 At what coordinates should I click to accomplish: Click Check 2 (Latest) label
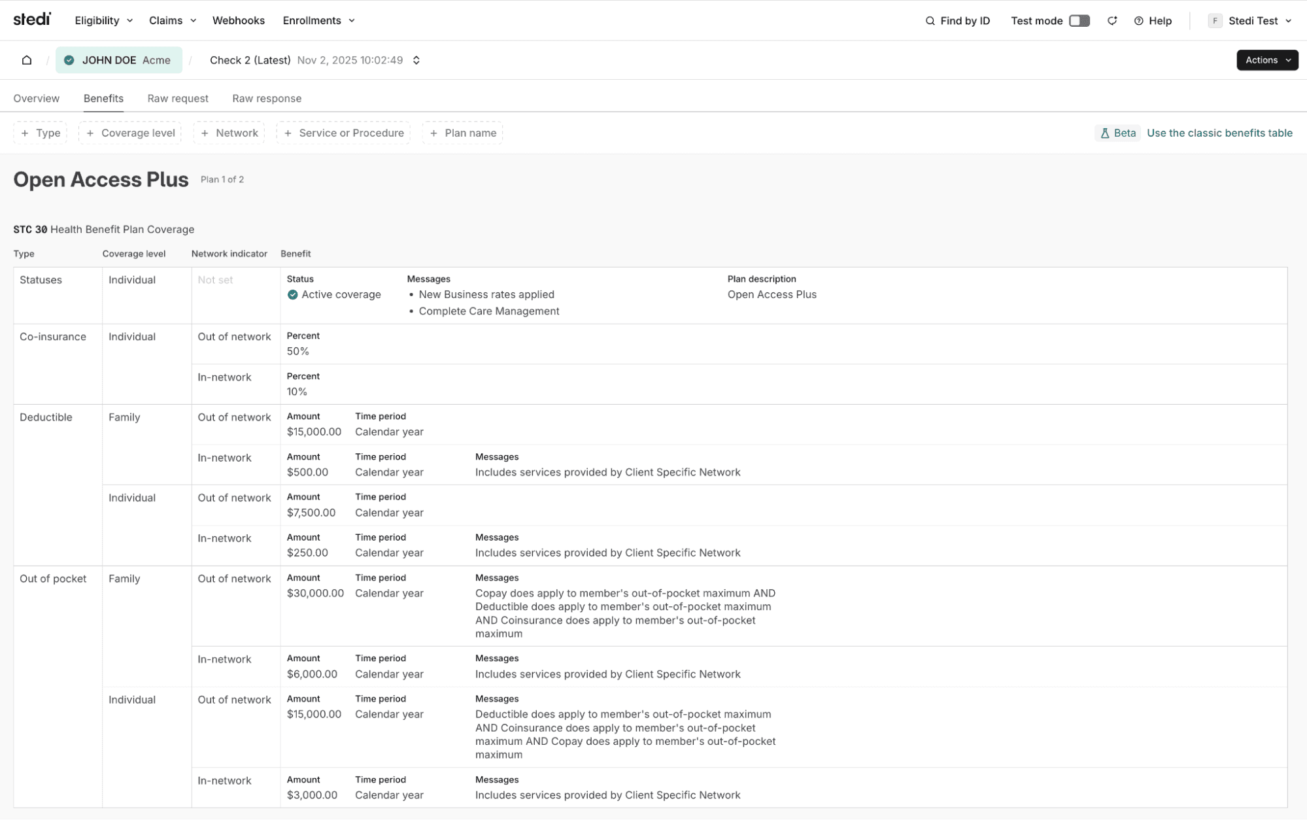pyautogui.click(x=250, y=60)
